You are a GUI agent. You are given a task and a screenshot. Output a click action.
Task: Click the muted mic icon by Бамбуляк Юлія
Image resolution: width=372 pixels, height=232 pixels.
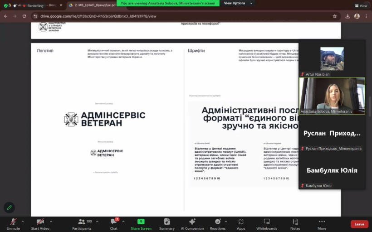point(302,185)
